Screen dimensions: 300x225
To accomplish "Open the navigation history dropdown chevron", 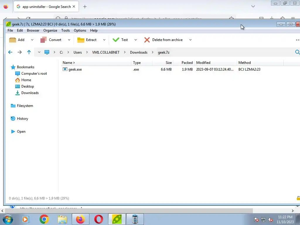I will point(39,52).
